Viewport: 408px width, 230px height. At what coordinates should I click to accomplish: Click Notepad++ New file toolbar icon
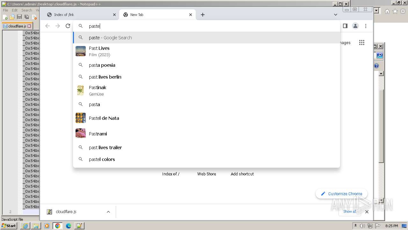point(5,17)
